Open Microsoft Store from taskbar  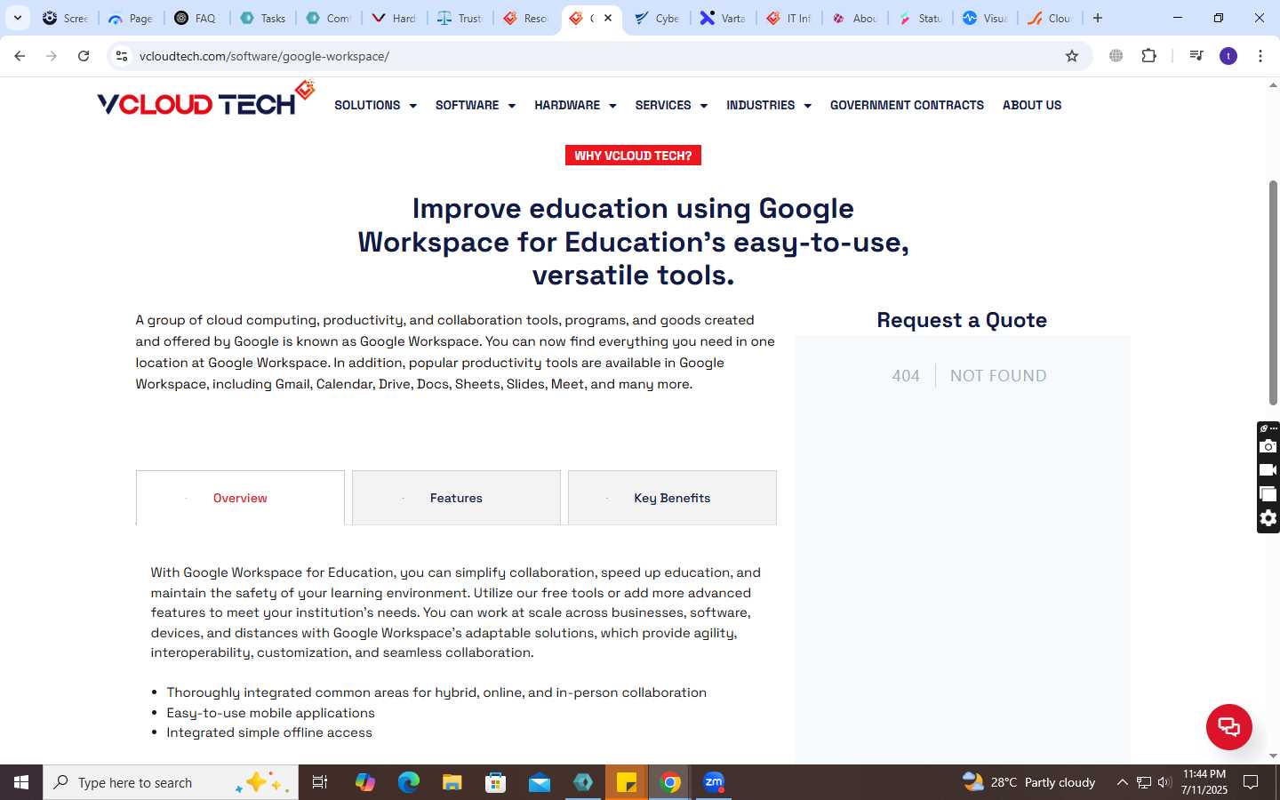click(496, 782)
